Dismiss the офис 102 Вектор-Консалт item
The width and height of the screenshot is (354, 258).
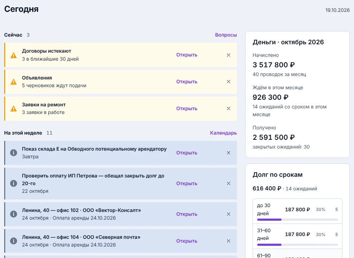click(229, 214)
